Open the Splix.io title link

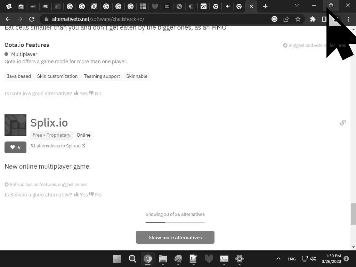(x=49, y=123)
